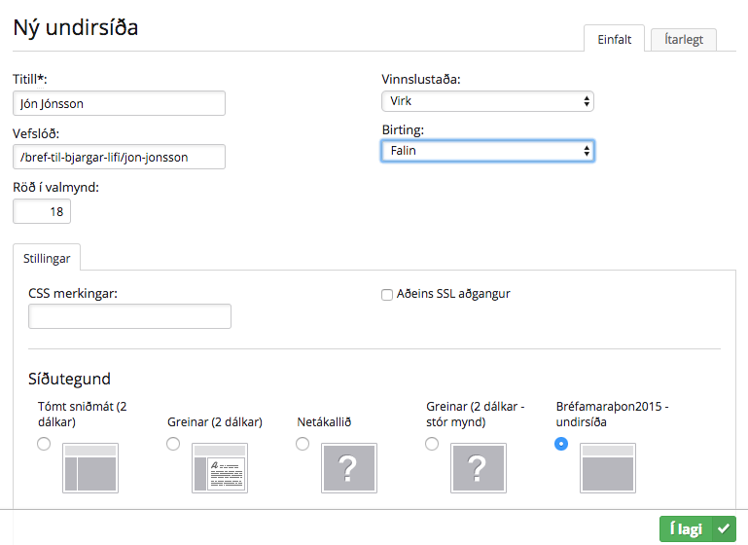
Task: Click the two-column empty template thumbnail
Action: click(90, 468)
